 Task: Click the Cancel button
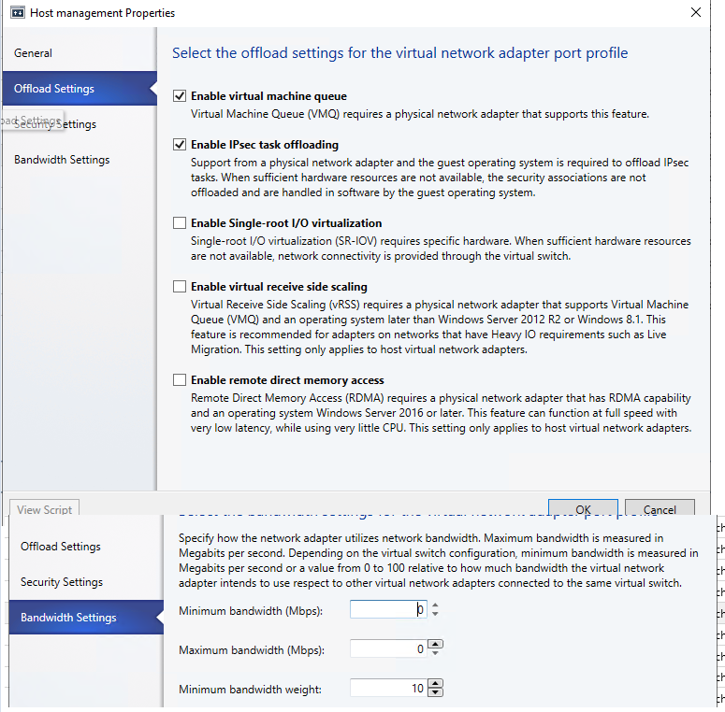coord(660,508)
